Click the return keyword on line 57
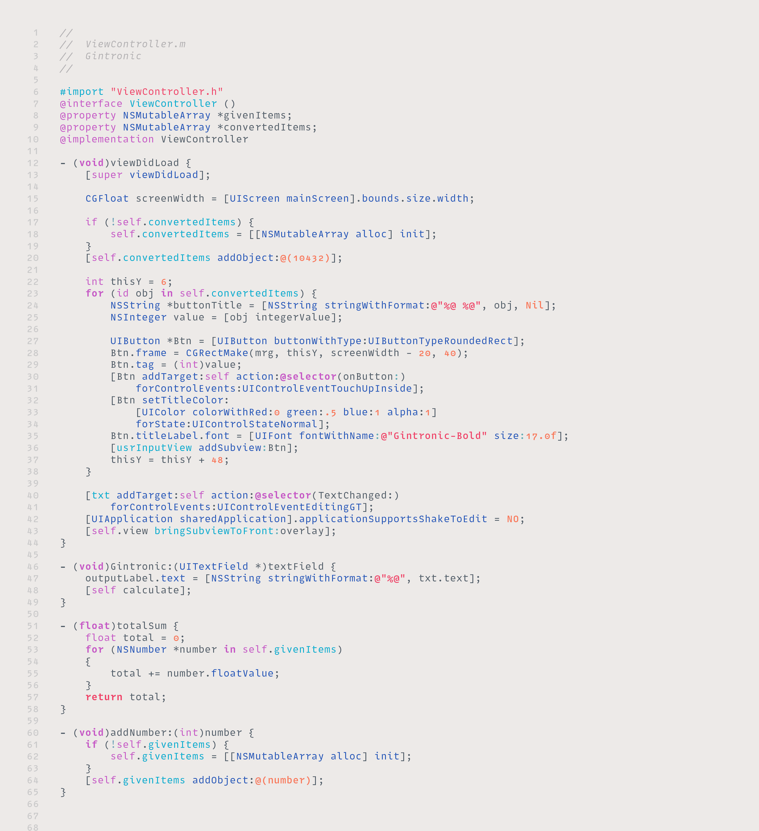The image size is (759, 831). point(104,697)
